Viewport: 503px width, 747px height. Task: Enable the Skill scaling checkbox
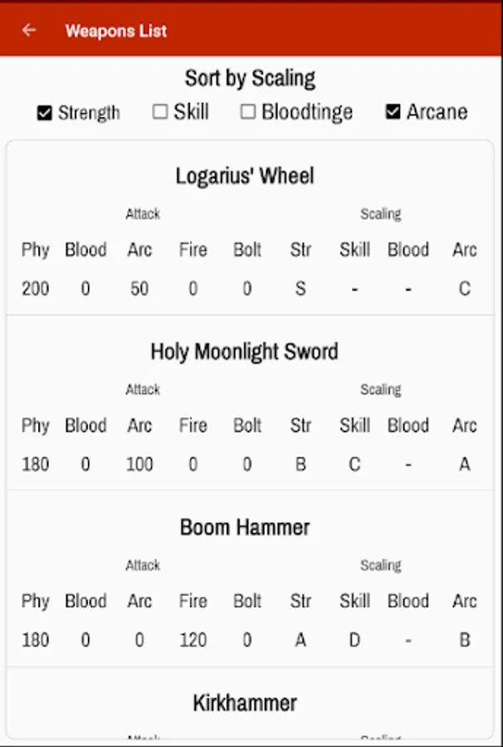click(x=160, y=112)
